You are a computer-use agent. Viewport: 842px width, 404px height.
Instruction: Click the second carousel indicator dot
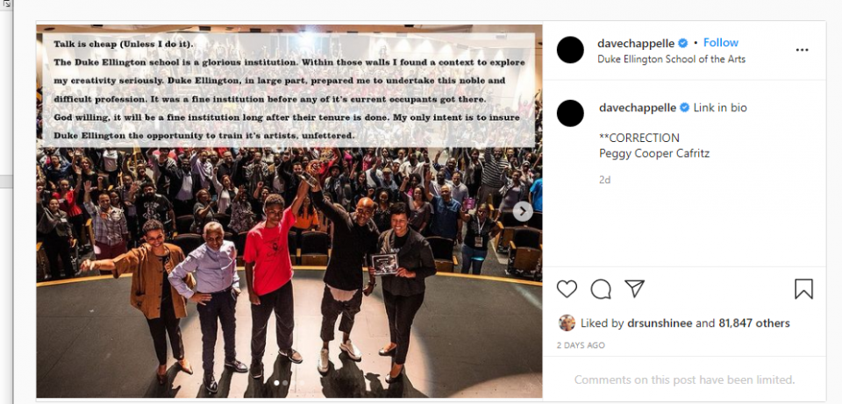(285, 383)
